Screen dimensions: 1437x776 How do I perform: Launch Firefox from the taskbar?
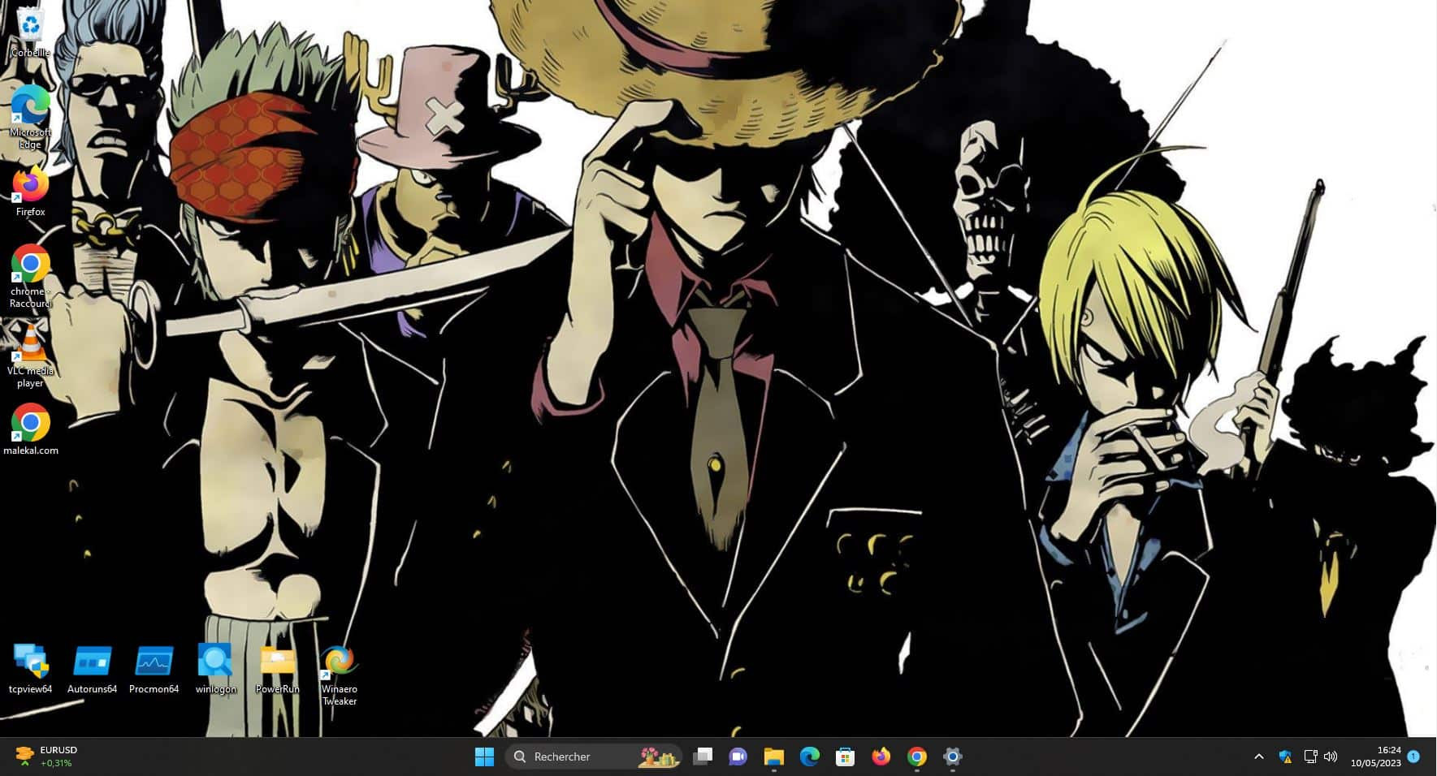(x=881, y=757)
